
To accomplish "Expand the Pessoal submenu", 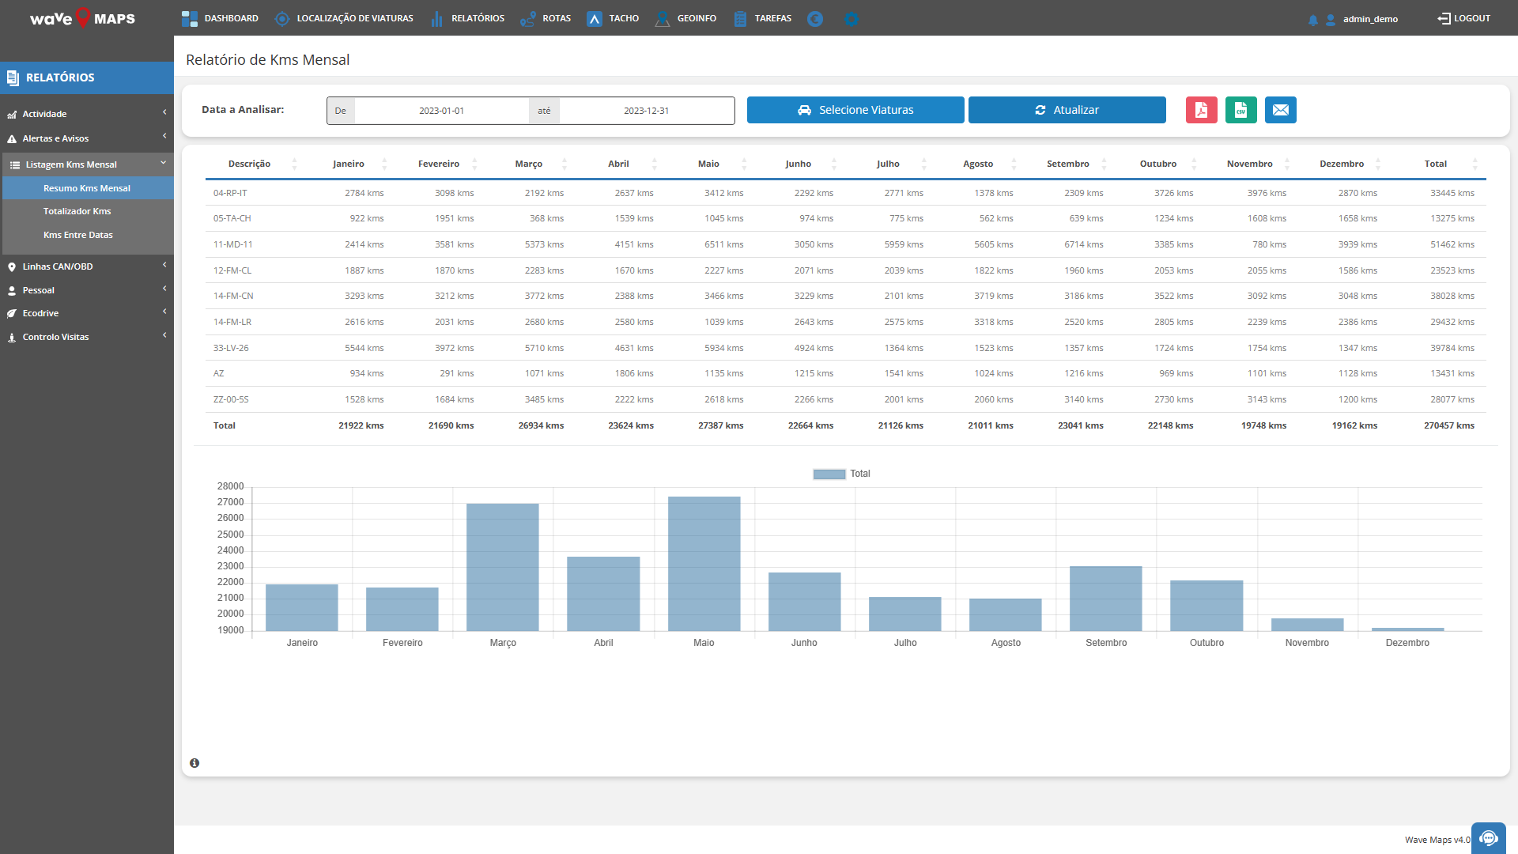I will (x=164, y=288).
